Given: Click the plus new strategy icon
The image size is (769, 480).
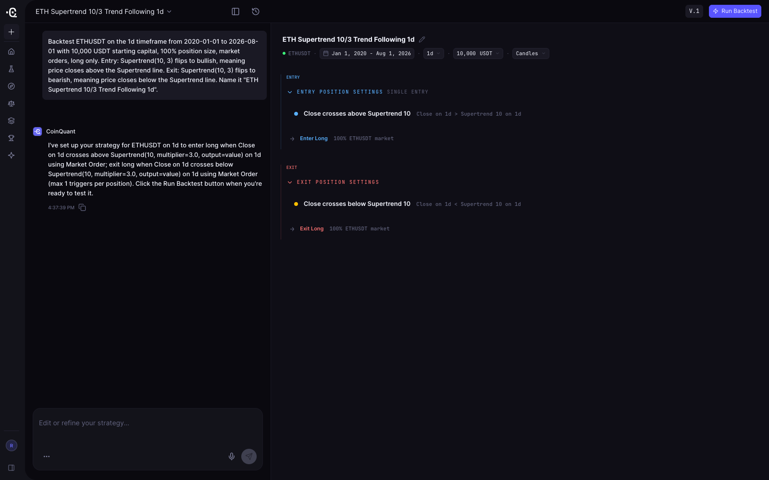Looking at the screenshot, I should coord(12,32).
